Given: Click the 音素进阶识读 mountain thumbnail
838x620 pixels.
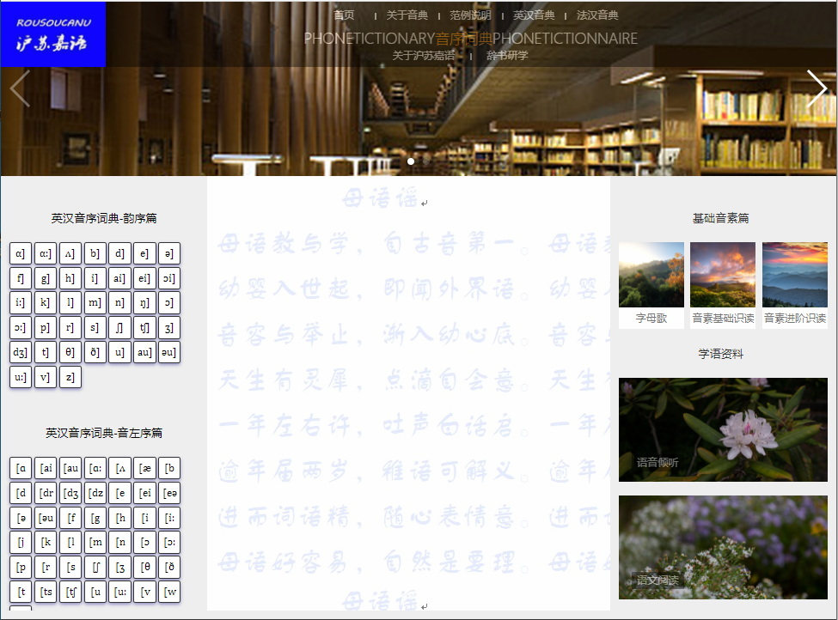Looking at the screenshot, I should click(795, 275).
